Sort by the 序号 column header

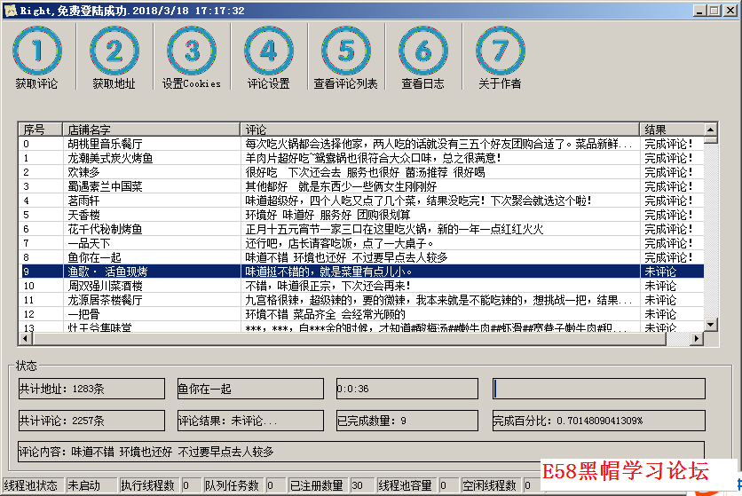(x=40, y=130)
